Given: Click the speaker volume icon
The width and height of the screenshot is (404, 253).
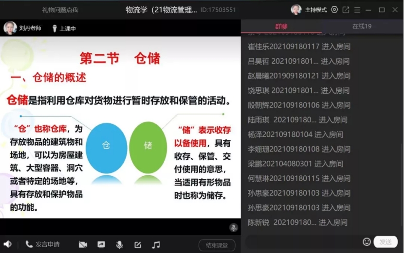Looking at the screenshot, I should point(7,244).
